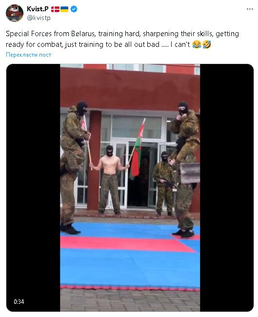
Task: Click the tears-of-joy emoji in tweet
Action: point(197,44)
